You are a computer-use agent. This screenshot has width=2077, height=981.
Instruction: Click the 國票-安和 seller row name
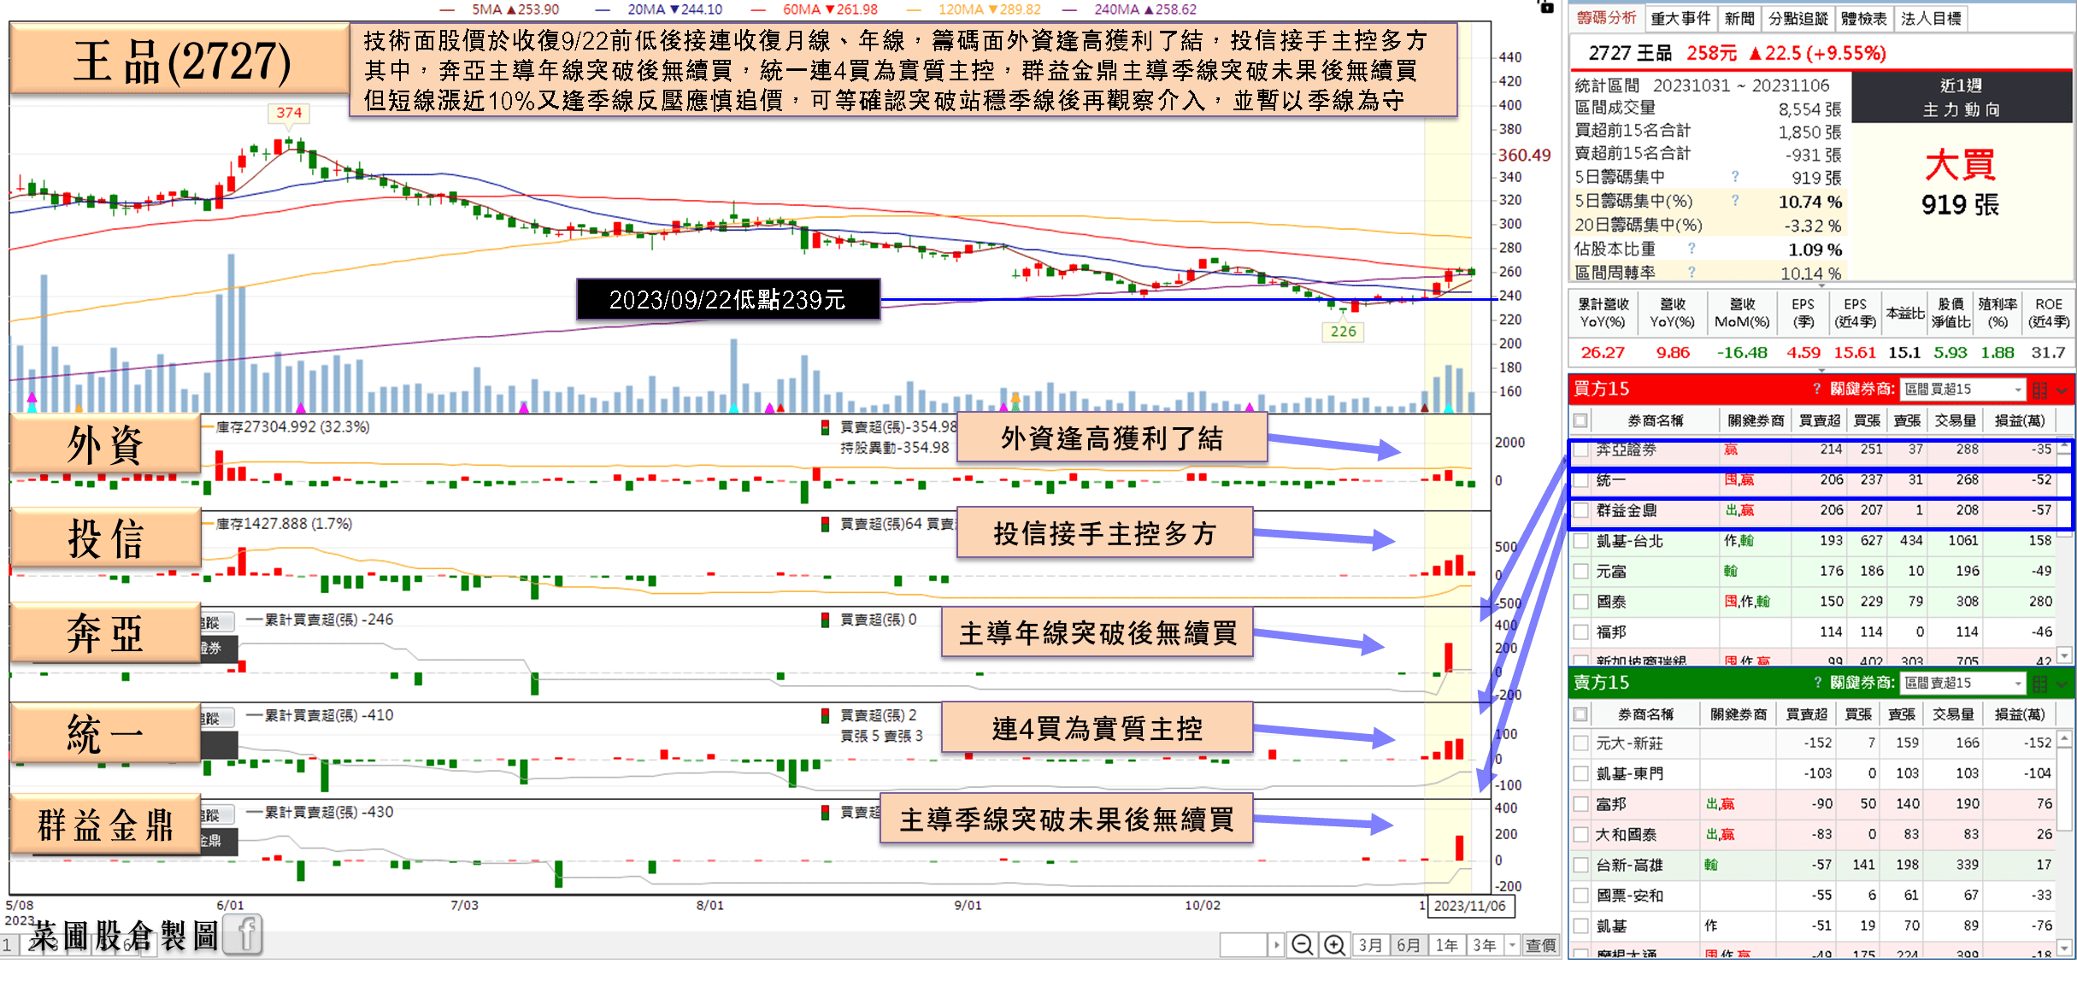click(x=1629, y=896)
